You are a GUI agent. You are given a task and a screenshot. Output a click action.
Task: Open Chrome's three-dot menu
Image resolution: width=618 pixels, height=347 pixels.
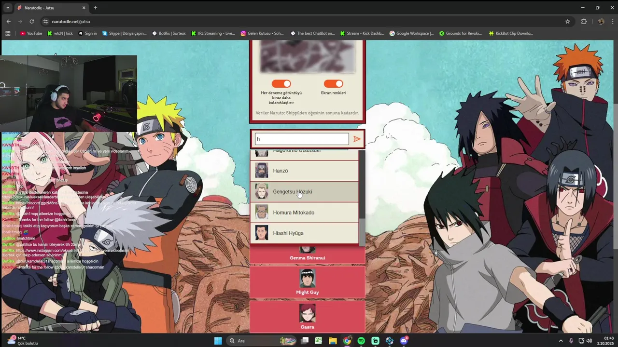coord(612,21)
